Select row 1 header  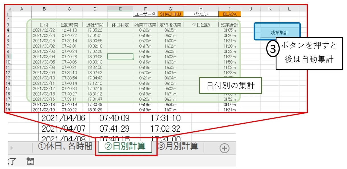pyautogui.click(x=8, y=14)
